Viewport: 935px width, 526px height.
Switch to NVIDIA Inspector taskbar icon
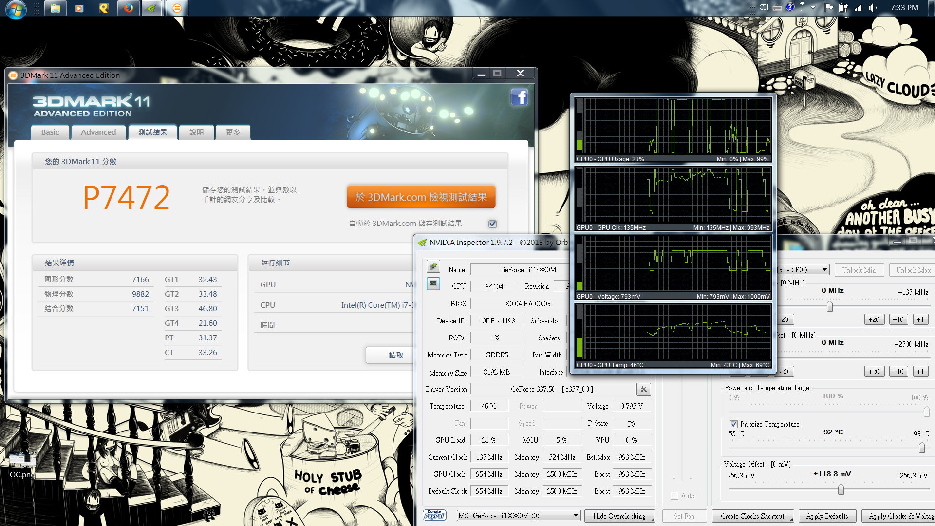(x=152, y=8)
